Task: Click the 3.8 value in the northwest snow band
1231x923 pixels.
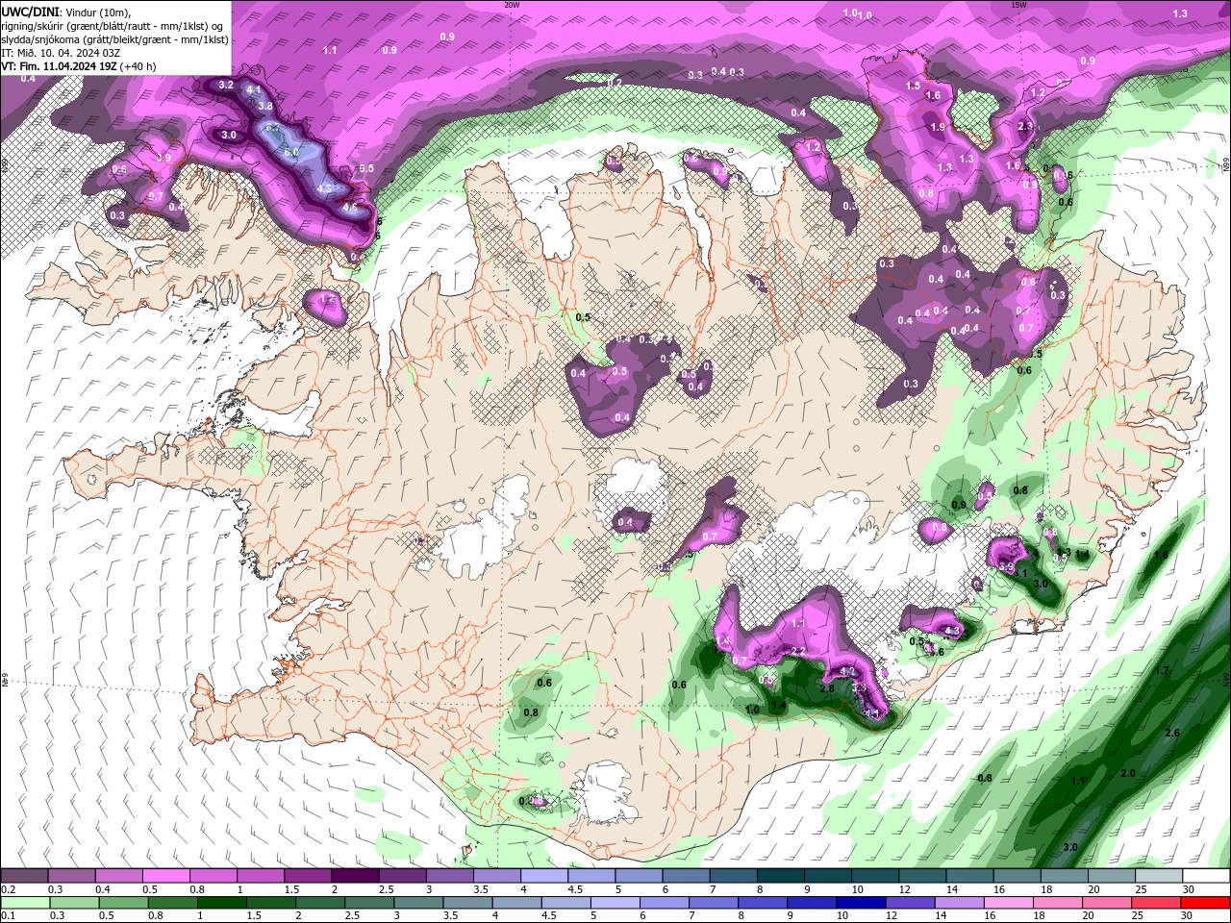Action: coord(265,106)
